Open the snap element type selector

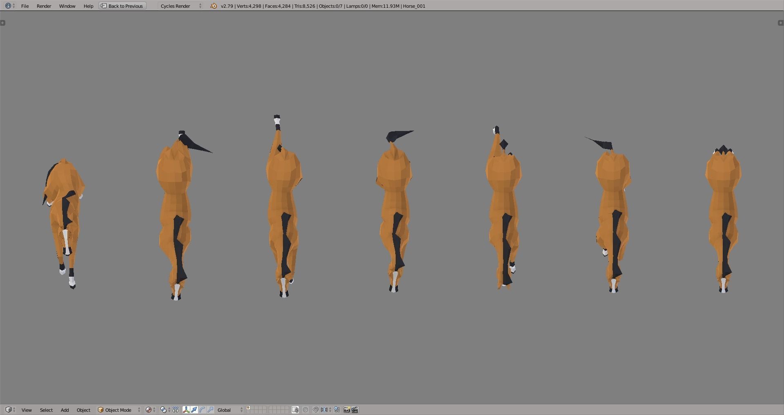326,410
